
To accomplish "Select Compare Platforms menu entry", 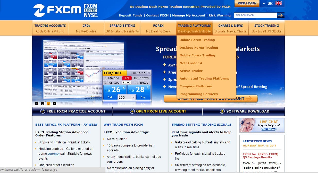I will point(196,86).
